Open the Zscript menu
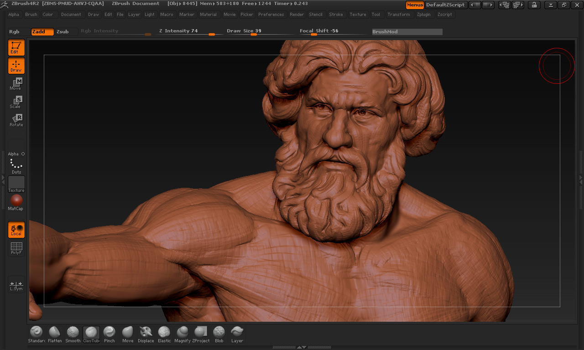 click(x=445, y=15)
